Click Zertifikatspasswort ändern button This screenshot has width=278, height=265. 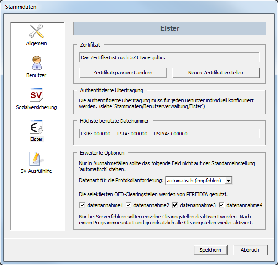123,73
